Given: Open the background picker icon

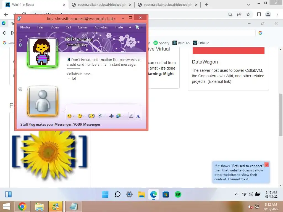Looking at the screenshot, I should click(x=118, y=116).
